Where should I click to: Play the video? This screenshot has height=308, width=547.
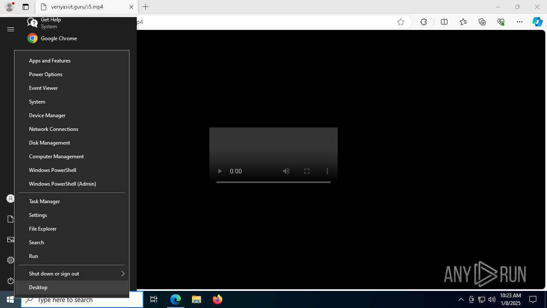(x=220, y=171)
